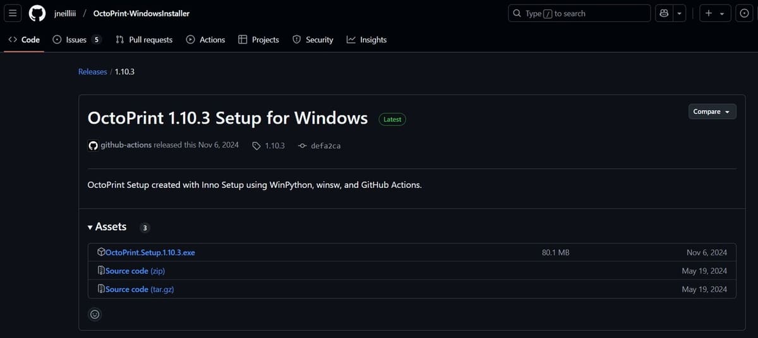
Task: Open the Pull requests tab
Action: pyautogui.click(x=144, y=40)
